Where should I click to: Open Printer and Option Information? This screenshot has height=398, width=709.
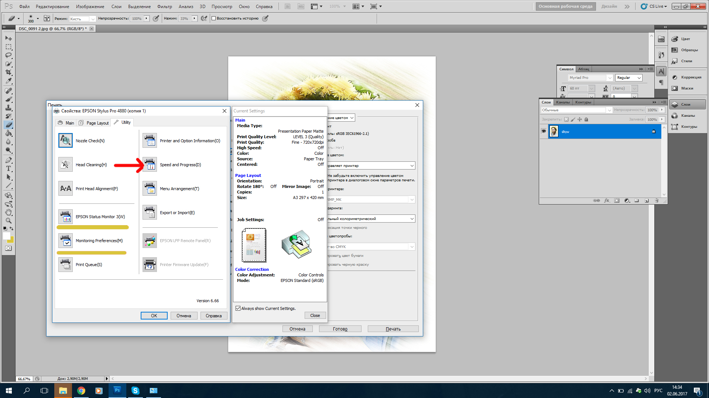click(150, 140)
